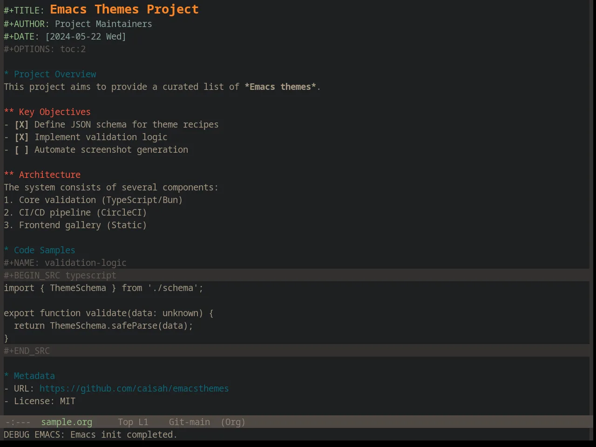Click the 'License: MIT' list item
The height and width of the screenshot is (447, 596).
coord(40,401)
